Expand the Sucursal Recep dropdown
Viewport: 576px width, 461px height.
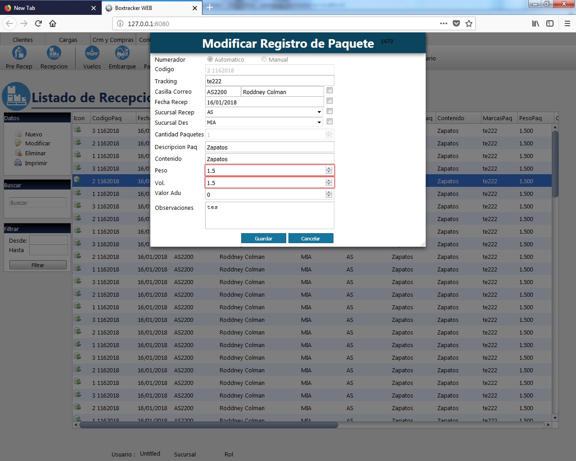coord(319,112)
